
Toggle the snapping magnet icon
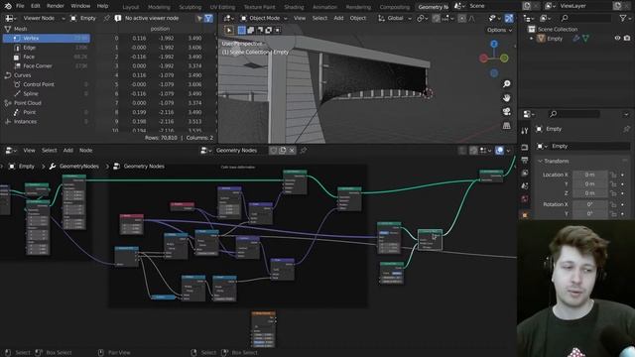point(436,18)
